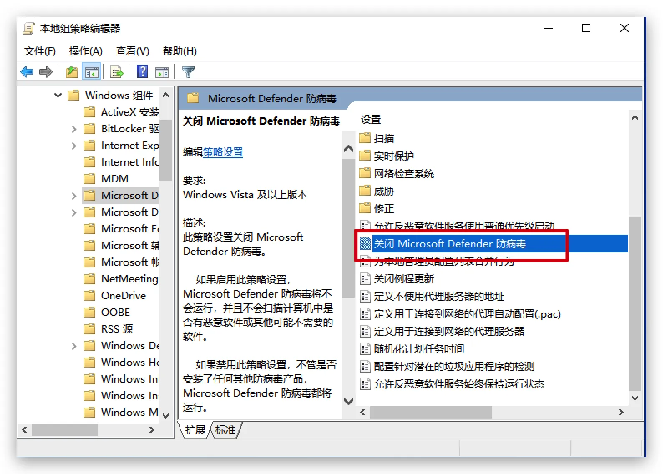The height and width of the screenshot is (474, 663).
Task: Expand the BitLocker folder node
Action: [74, 129]
